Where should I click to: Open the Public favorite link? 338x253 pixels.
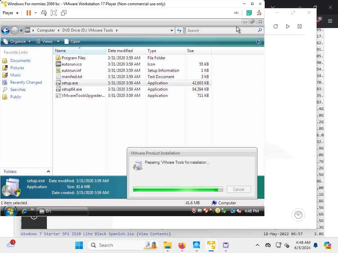coord(16,97)
